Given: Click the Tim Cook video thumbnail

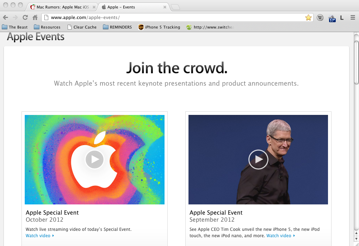Looking at the screenshot, I should (x=258, y=160).
